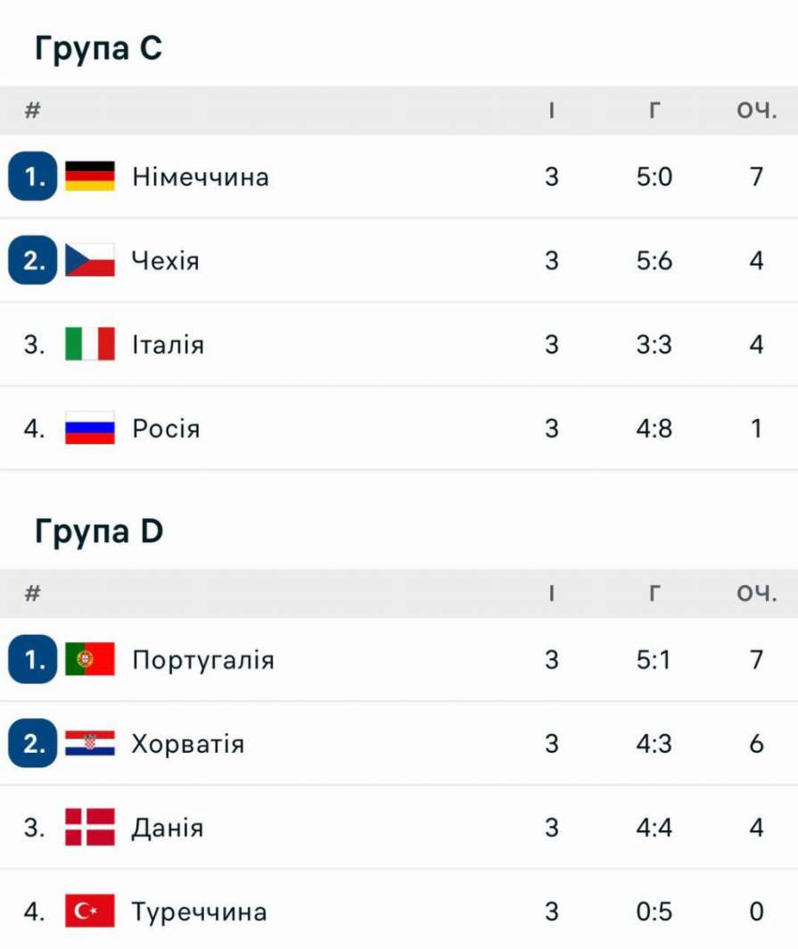This screenshot has width=798, height=949.
Task: Open the Туреччина team name
Action: click(x=200, y=912)
